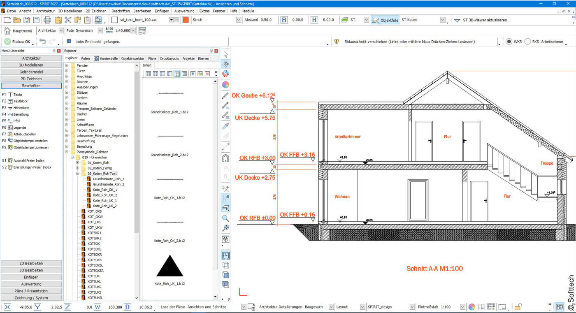Click the orange fill color swatch
Viewport: 576px width, 313px height.
pyautogui.click(x=186, y=19)
